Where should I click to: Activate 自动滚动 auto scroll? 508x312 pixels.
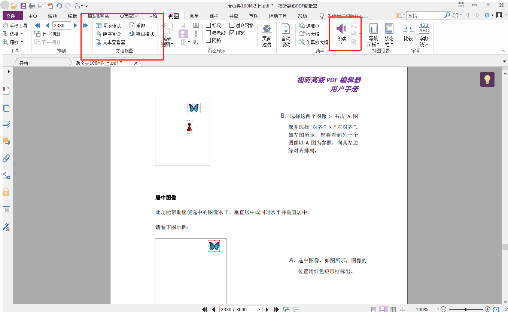coord(286,34)
